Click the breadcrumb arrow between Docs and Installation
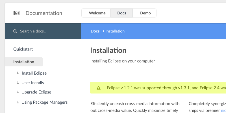 point(102,31)
